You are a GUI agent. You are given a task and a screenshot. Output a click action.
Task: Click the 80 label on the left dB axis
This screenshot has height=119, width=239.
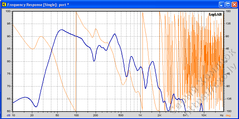pos(9,61)
